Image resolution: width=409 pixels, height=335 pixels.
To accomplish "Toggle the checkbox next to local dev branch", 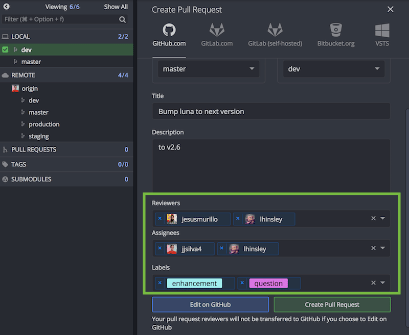I will (x=5, y=49).
